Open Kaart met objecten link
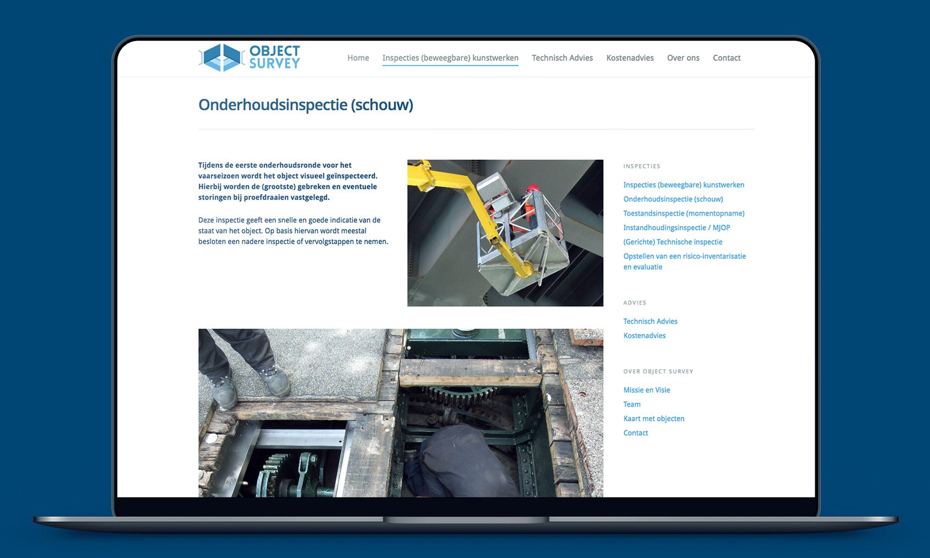930x558 pixels. point(653,419)
